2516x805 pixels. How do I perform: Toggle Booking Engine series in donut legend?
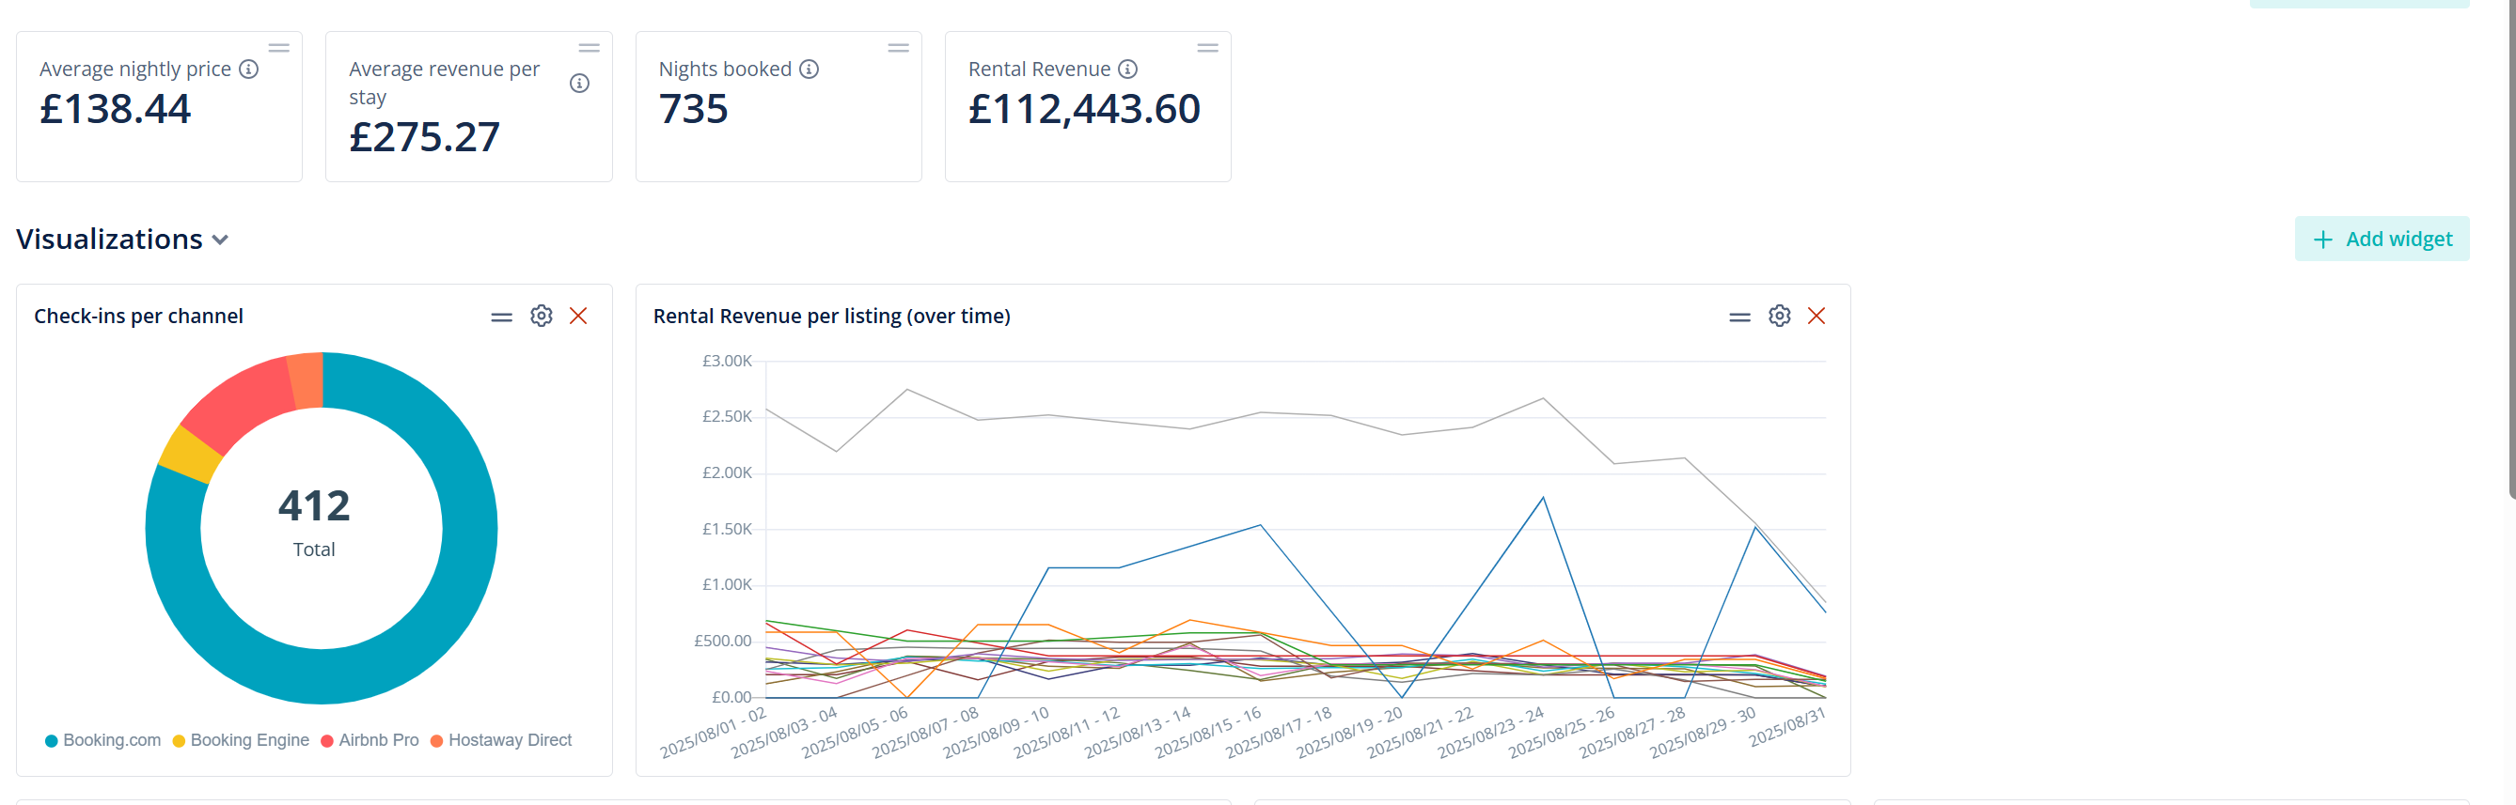pyautogui.click(x=241, y=740)
